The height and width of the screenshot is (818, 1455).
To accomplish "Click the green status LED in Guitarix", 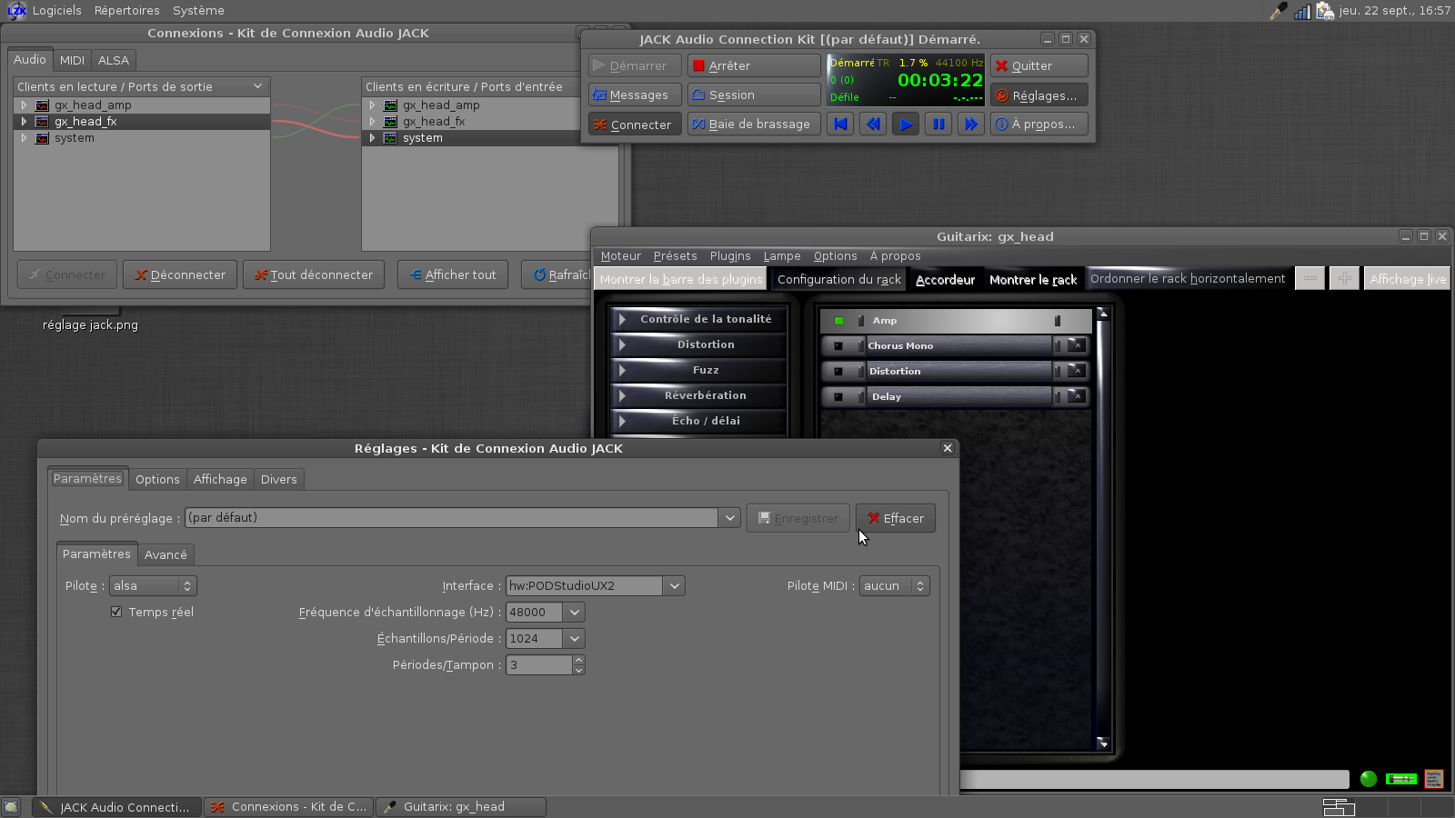I will tap(1369, 779).
